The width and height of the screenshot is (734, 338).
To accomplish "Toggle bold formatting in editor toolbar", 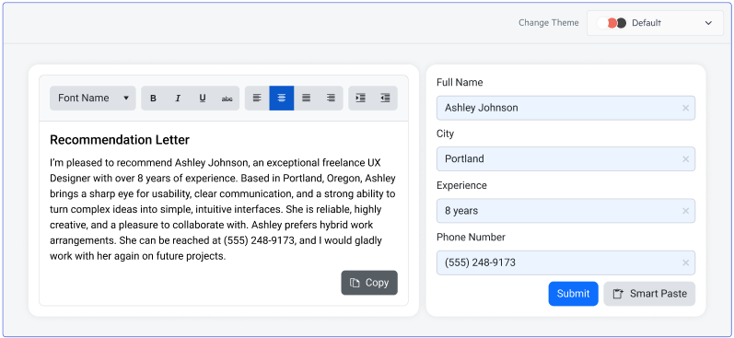I will coord(153,99).
